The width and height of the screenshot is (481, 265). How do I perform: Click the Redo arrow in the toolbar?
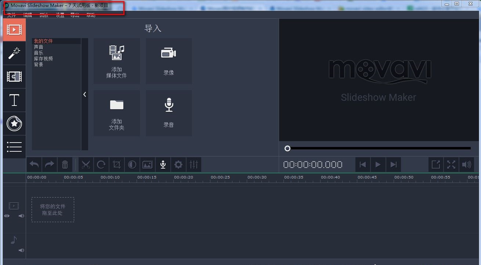coord(50,165)
